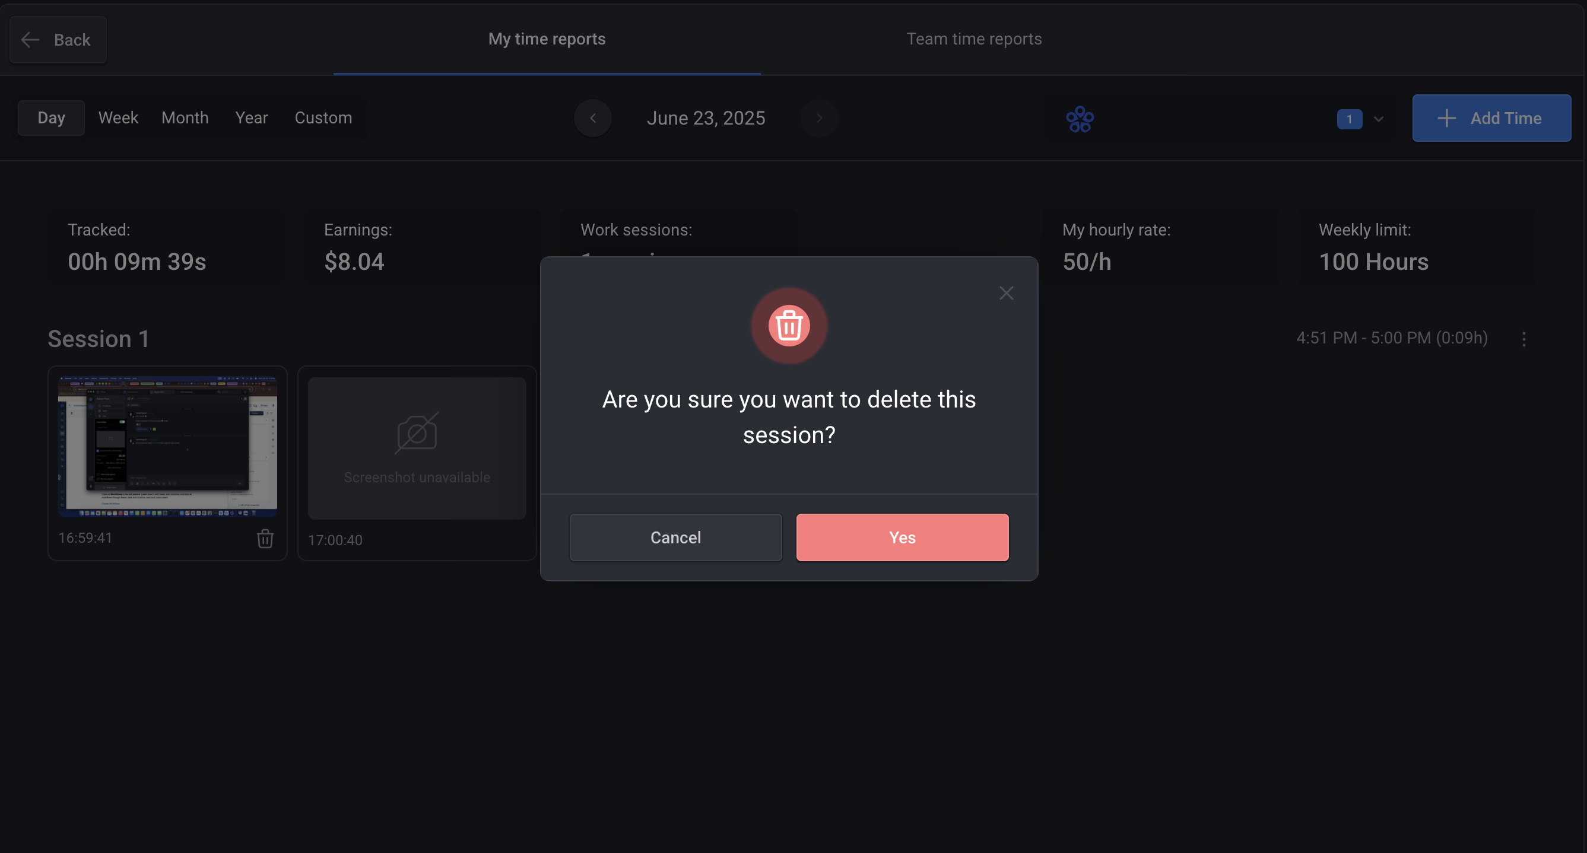Click the unavailable screenshot camera icon
Viewport: 1587px width, 853px height.
point(417,433)
